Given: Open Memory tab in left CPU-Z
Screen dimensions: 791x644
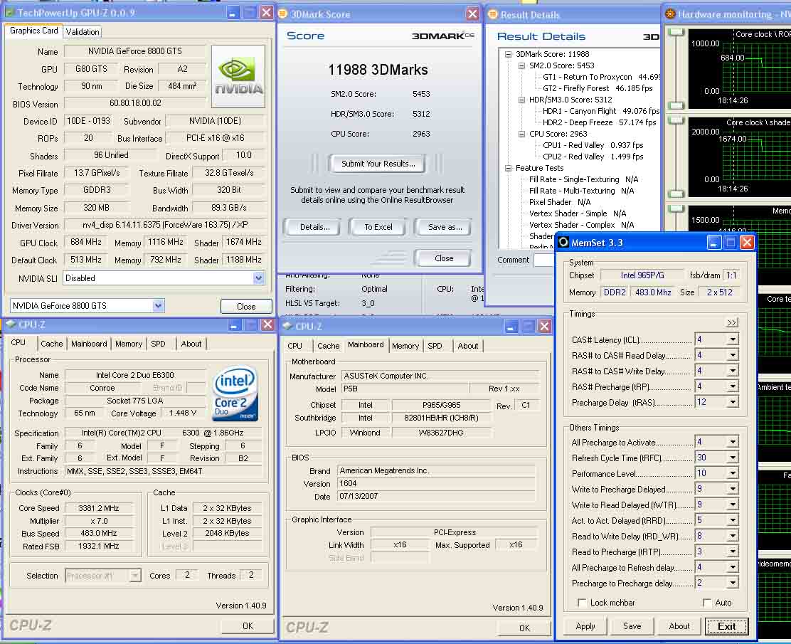Looking at the screenshot, I should click(x=129, y=344).
